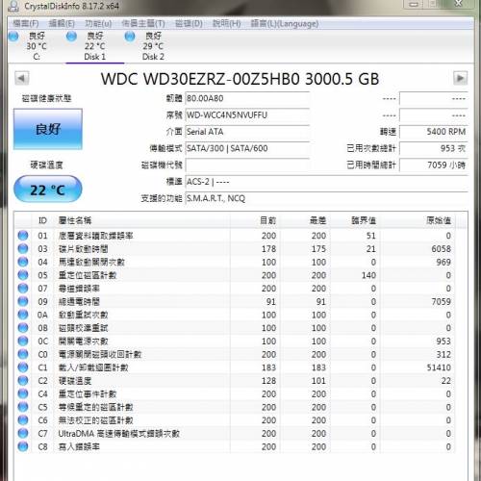The height and width of the screenshot is (481, 481).
Task: Click the 目前 column header
Action: click(255, 220)
